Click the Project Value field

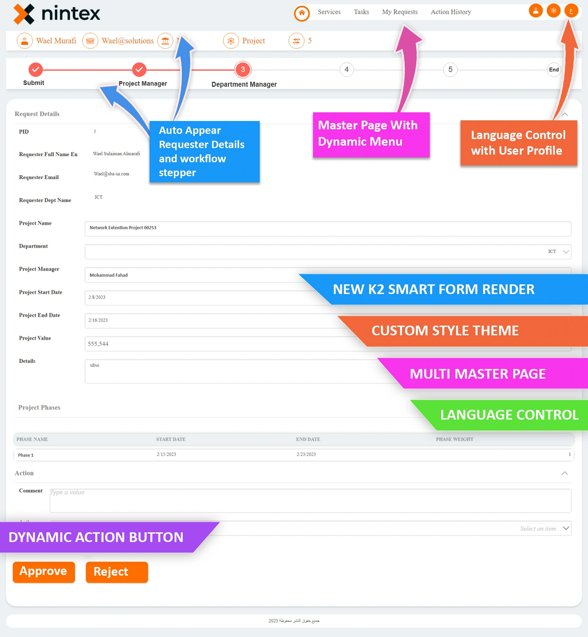click(x=328, y=344)
